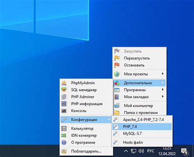
Task: Click the volume speaker tray icon
Action: click(141, 151)
